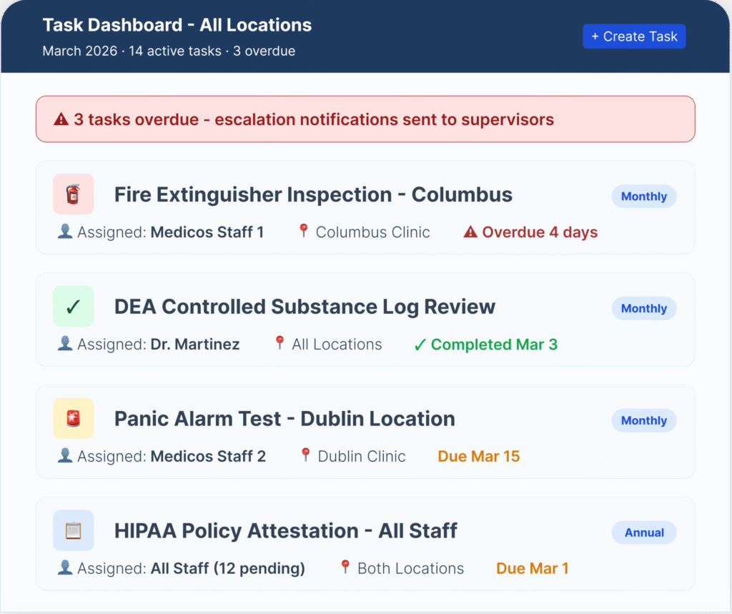The height and width of the screenshot is (614, 732).
Task: Click the person icon beside All Staff (12 pending)
Action: 65,568
